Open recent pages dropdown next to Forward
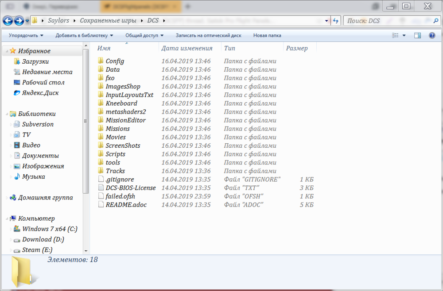Screen dimensions: 443x291 point(27,21)
